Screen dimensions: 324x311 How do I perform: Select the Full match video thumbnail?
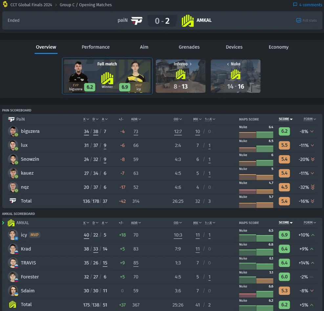pos(107,76)
